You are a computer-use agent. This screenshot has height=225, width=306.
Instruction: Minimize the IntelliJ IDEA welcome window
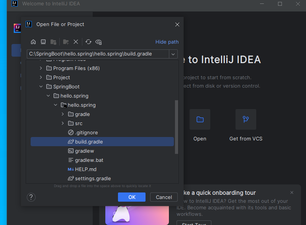pyautogui.click(x=262, y=4)
